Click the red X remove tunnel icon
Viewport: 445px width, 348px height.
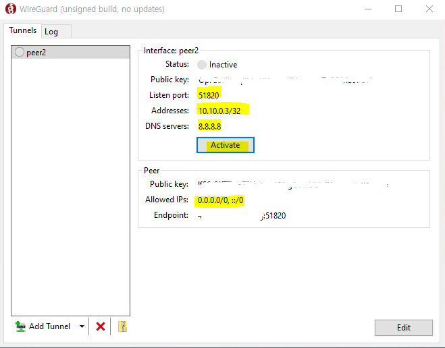(x=101, y=326)
